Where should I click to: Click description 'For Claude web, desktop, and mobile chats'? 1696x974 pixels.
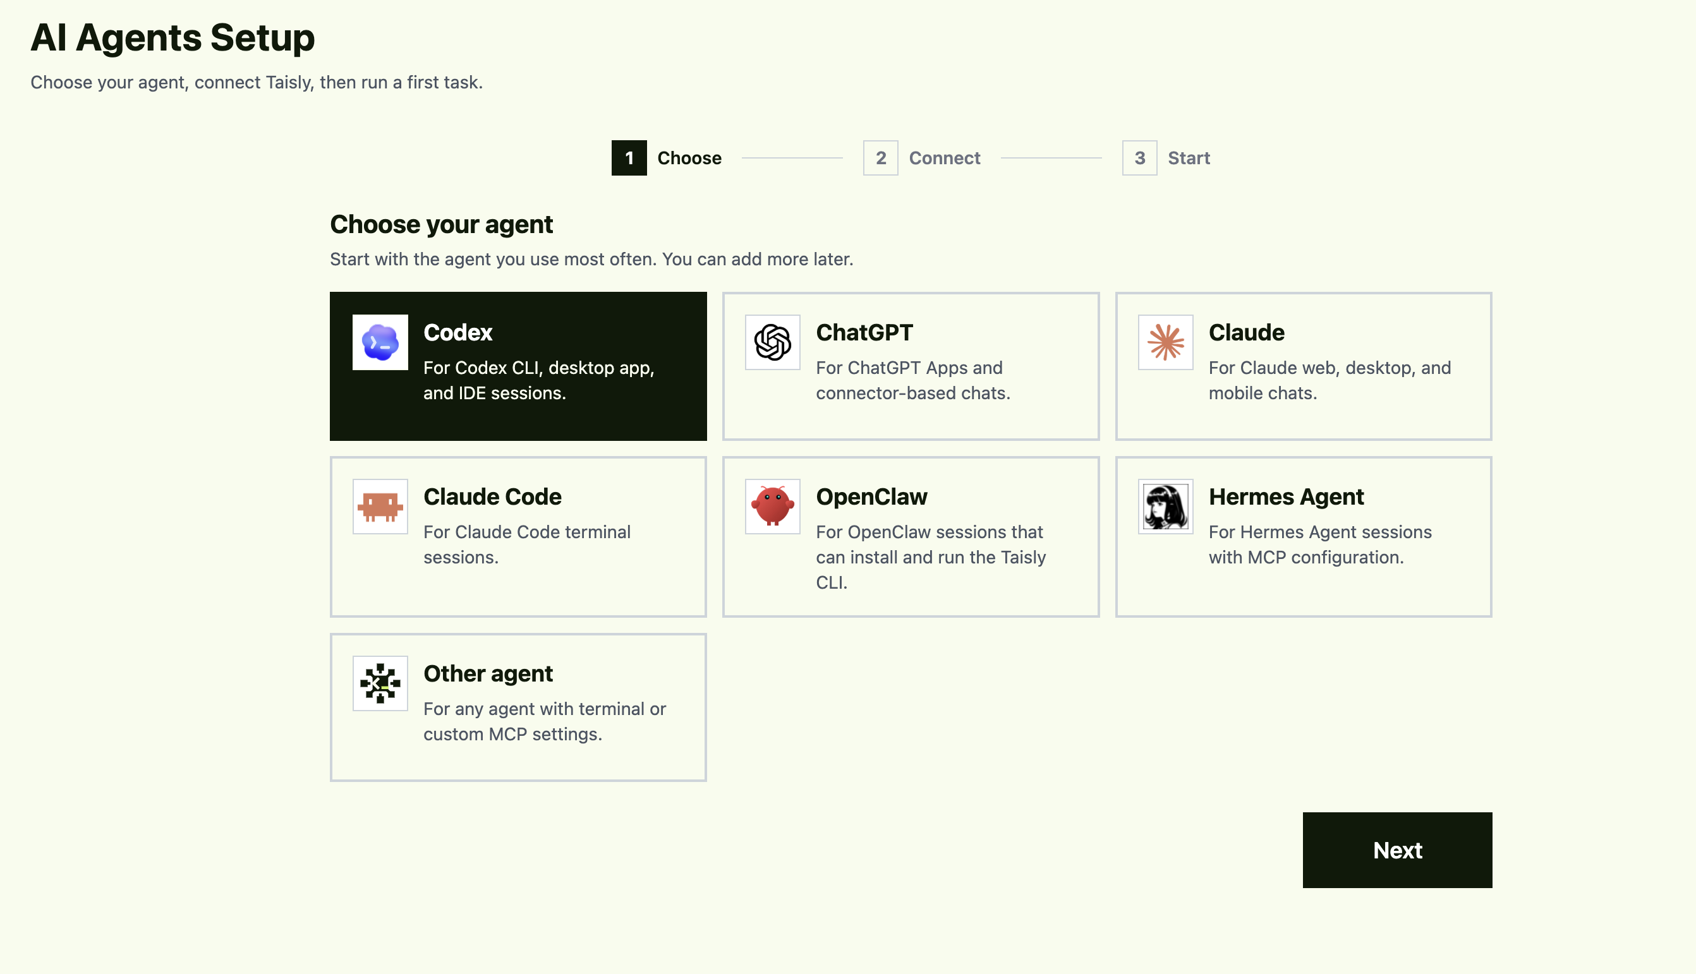pyautogui.click(x=1330, y=380)
